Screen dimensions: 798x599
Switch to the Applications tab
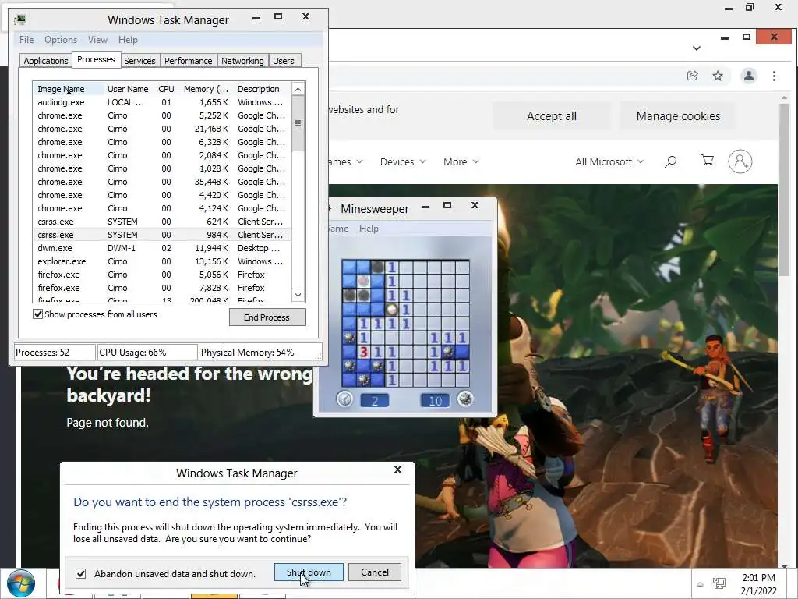(x=46, y=61)
